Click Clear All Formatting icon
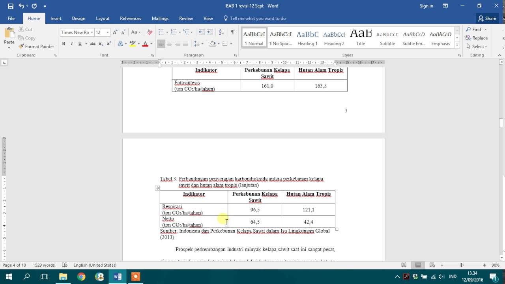 150,32
